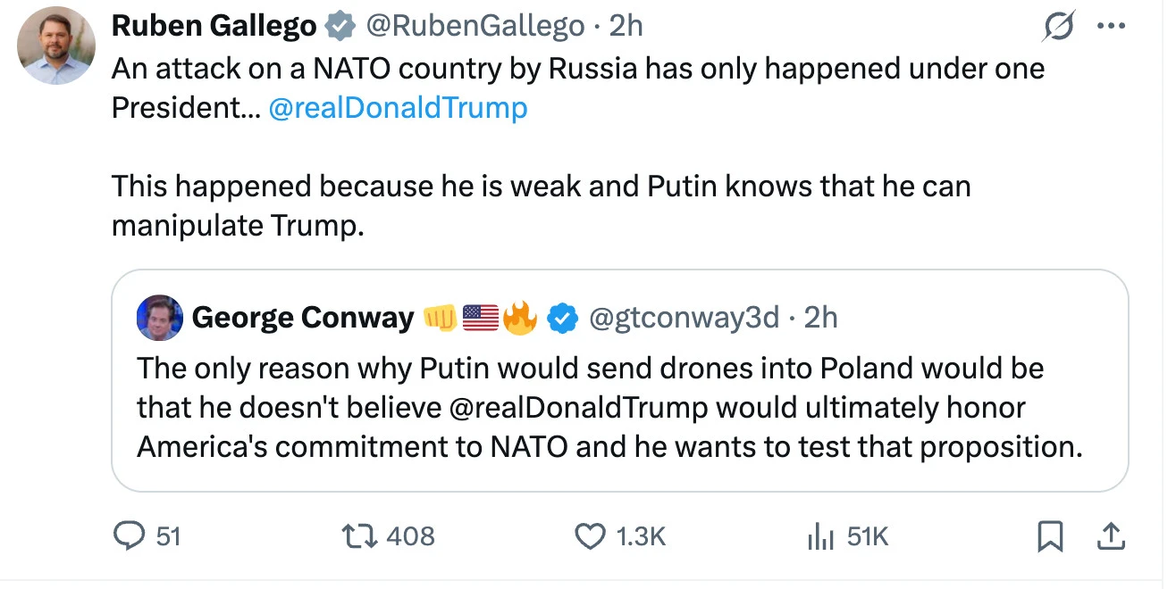Open the @RubenGallego handle
The width and height of the screenshot is (1176, 589).
(x=475, y=27)
